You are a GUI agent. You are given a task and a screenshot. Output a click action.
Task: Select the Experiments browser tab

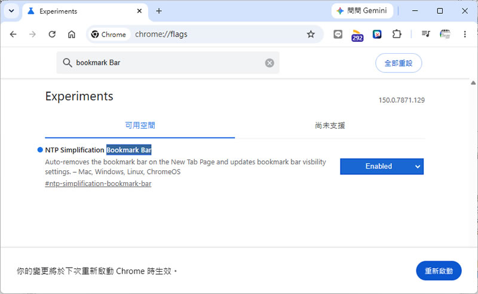(x=85, y=11)
